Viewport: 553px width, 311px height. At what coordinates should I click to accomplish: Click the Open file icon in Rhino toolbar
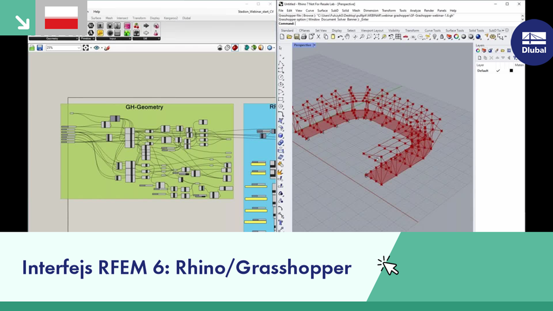(289, 37)
